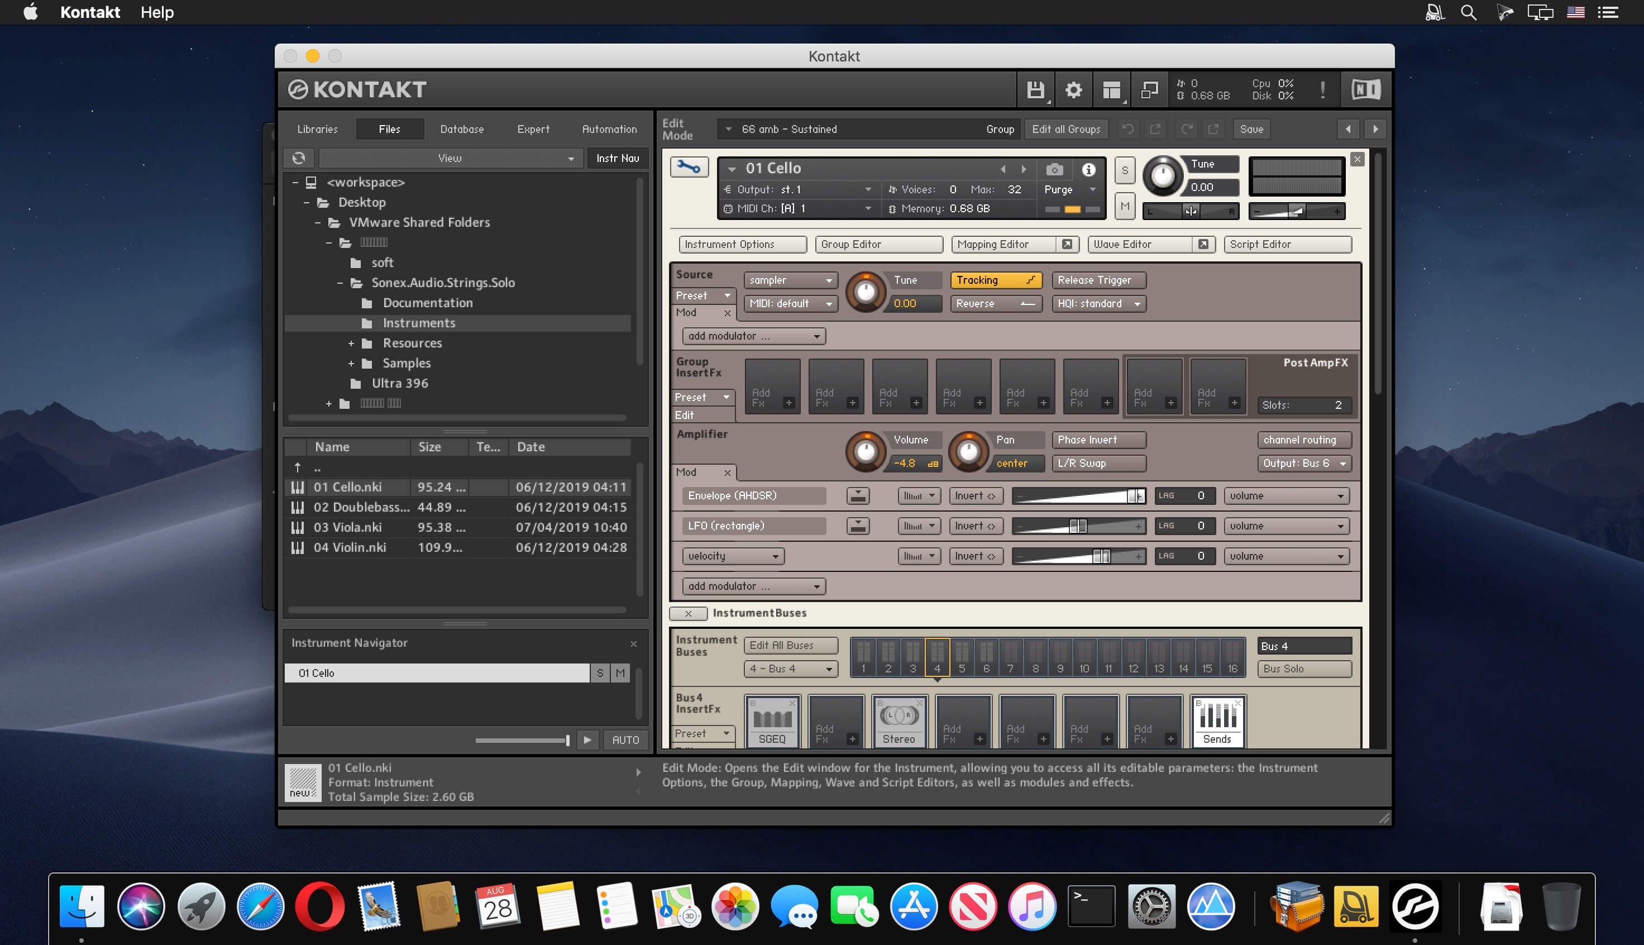Open Finder from the dock
Viewport: 1644px width, 945px height.
(82, 906)
